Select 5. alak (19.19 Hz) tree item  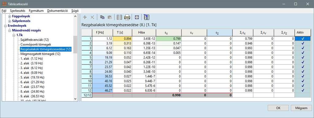32,77
